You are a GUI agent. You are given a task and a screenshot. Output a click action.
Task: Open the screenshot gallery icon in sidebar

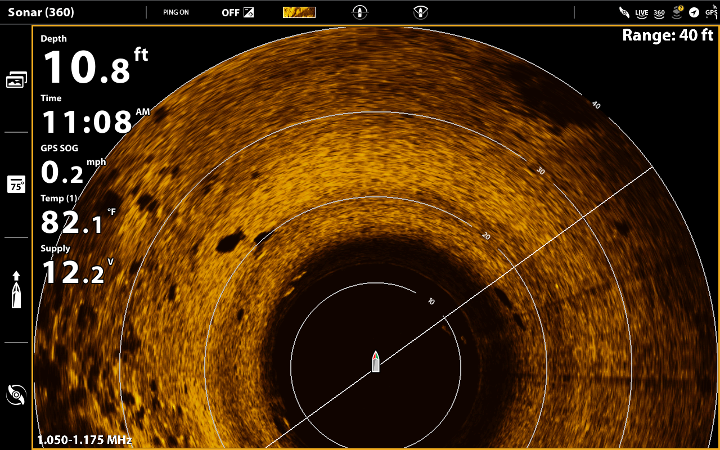point(16,80)
